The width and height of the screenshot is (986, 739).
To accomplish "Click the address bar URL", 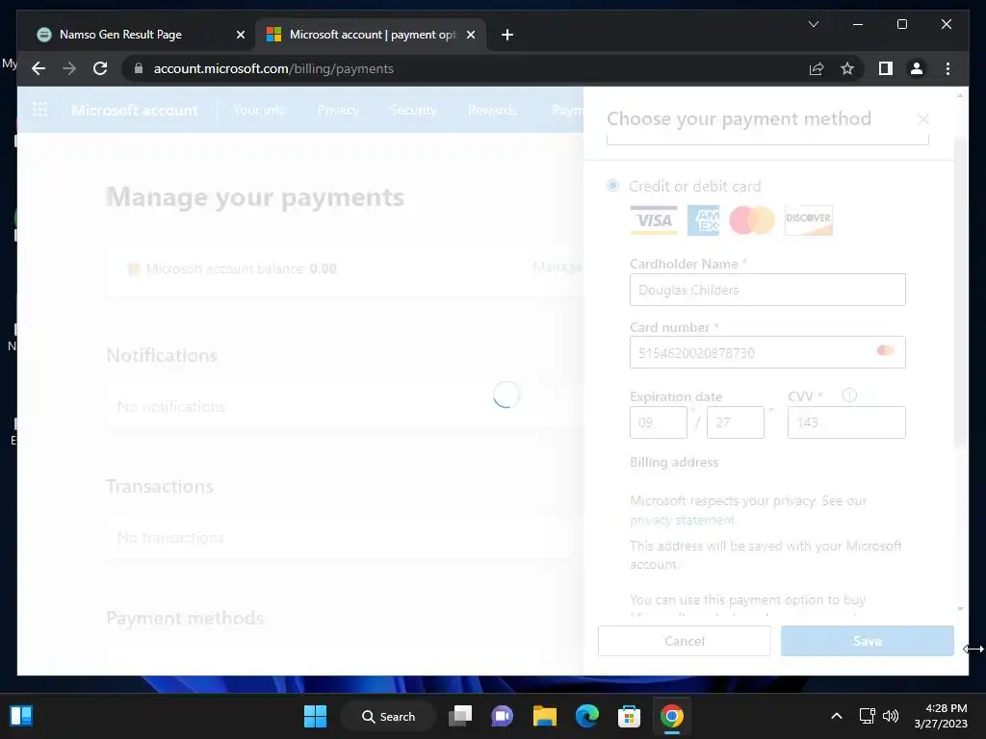I will click(x=273, y=68).
